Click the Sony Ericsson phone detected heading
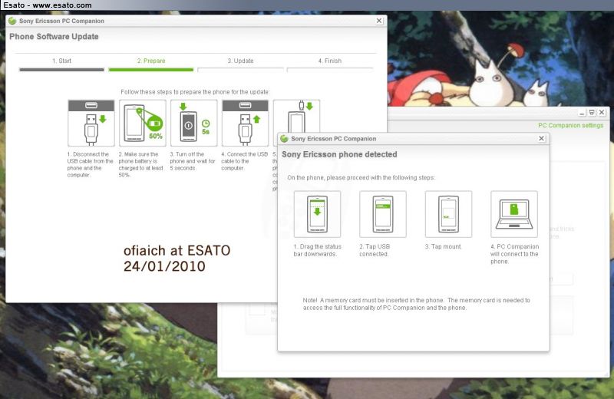Viewport: 614px width, 399px height. coord(339,154)
